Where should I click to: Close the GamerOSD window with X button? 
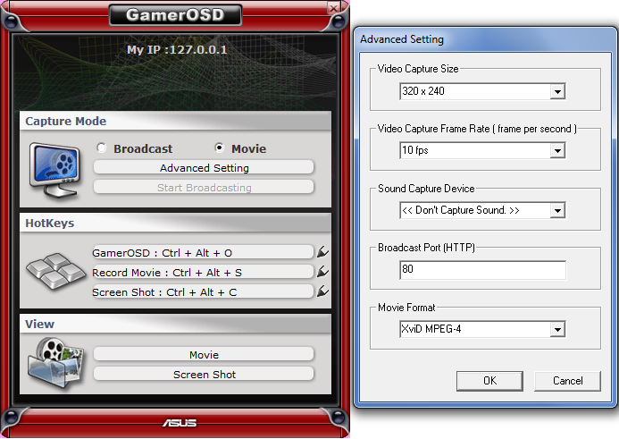[333, 7]
